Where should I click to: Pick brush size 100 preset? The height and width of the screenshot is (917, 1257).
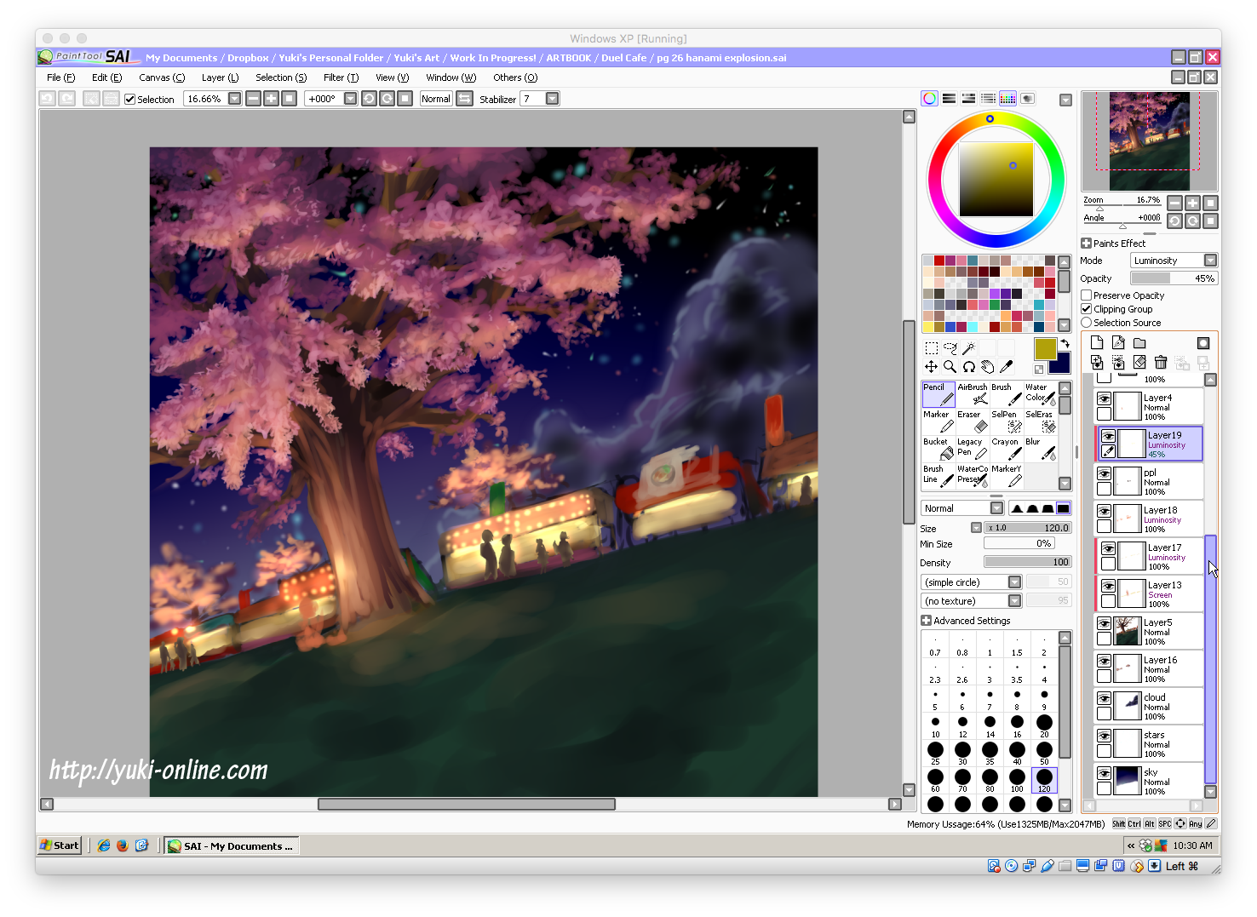pos(1017,780)
